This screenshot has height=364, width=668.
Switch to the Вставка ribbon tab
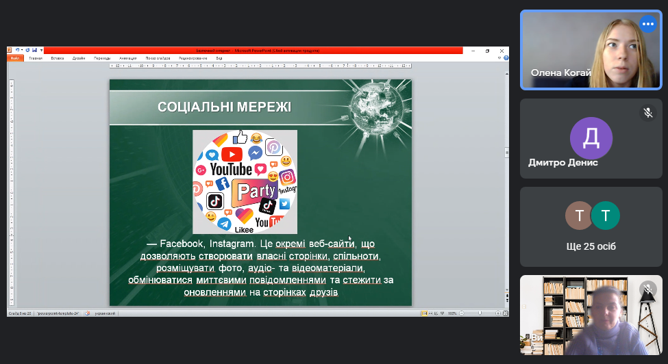(58, 58)
